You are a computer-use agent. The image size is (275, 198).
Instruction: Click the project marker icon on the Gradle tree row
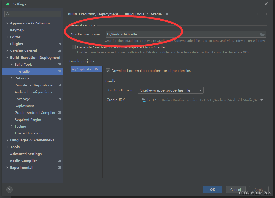pyautogui.click(x=59, y=71)
